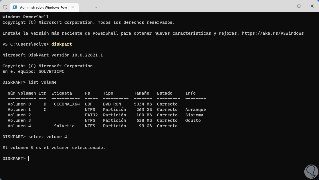Click the 'Oculto' info value
Viewport: 319px width, 180px height.
tap(193, 120)
